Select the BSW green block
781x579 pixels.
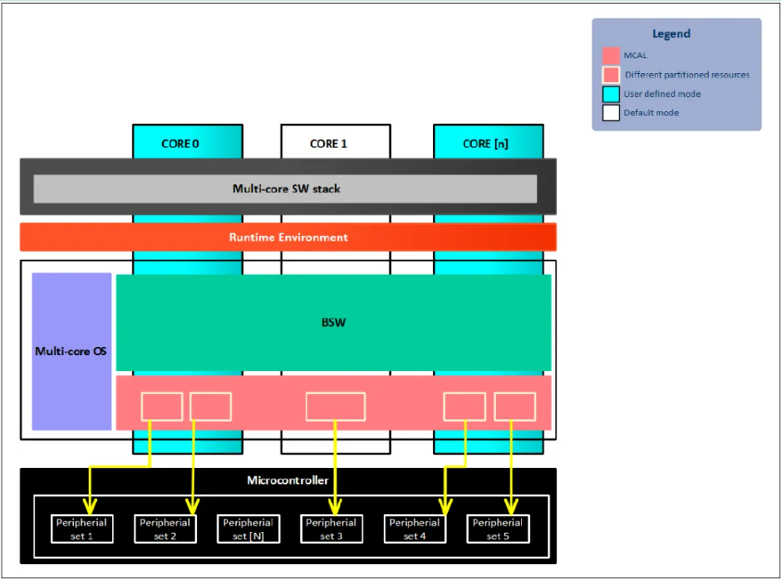[x=334, y=322]
